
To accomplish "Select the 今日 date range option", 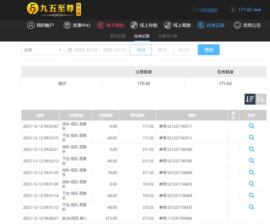I will click(141, 50).
